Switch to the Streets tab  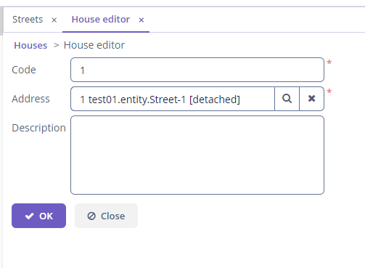coord(28,20)
